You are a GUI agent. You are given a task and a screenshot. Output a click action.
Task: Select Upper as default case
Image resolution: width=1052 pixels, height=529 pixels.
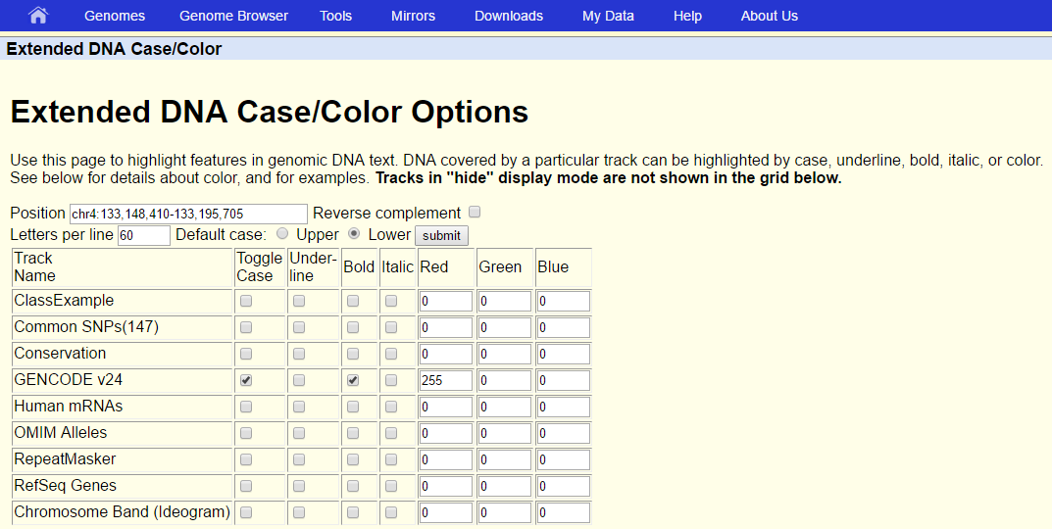(282, 234)
